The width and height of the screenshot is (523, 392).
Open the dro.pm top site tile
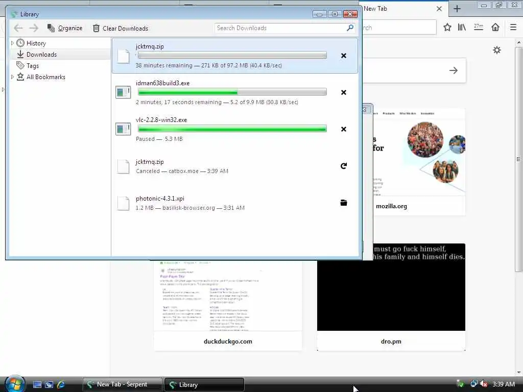pyautogui.click(x=391, y=297)
